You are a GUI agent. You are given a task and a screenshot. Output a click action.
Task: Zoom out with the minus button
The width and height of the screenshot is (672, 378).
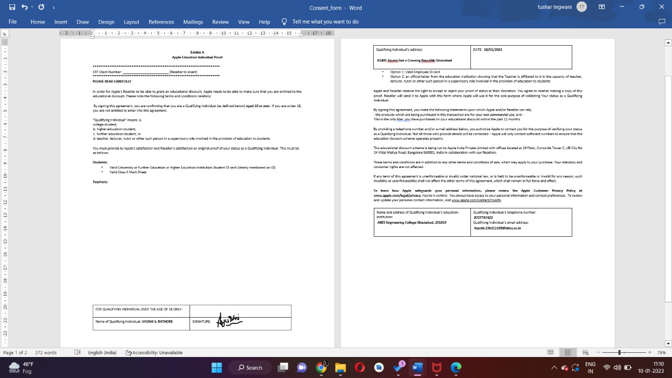click(x=599, y=353)
